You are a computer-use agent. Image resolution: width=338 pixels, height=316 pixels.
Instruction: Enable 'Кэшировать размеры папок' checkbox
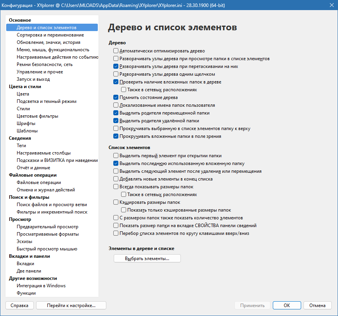point(116,202)
